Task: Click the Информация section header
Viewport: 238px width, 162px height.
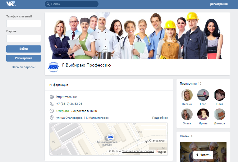Action: (59, 85)
